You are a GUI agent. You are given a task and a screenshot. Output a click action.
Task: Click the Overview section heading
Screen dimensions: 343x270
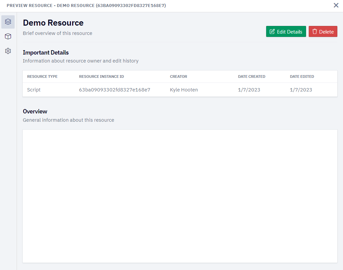coord(35,111)
